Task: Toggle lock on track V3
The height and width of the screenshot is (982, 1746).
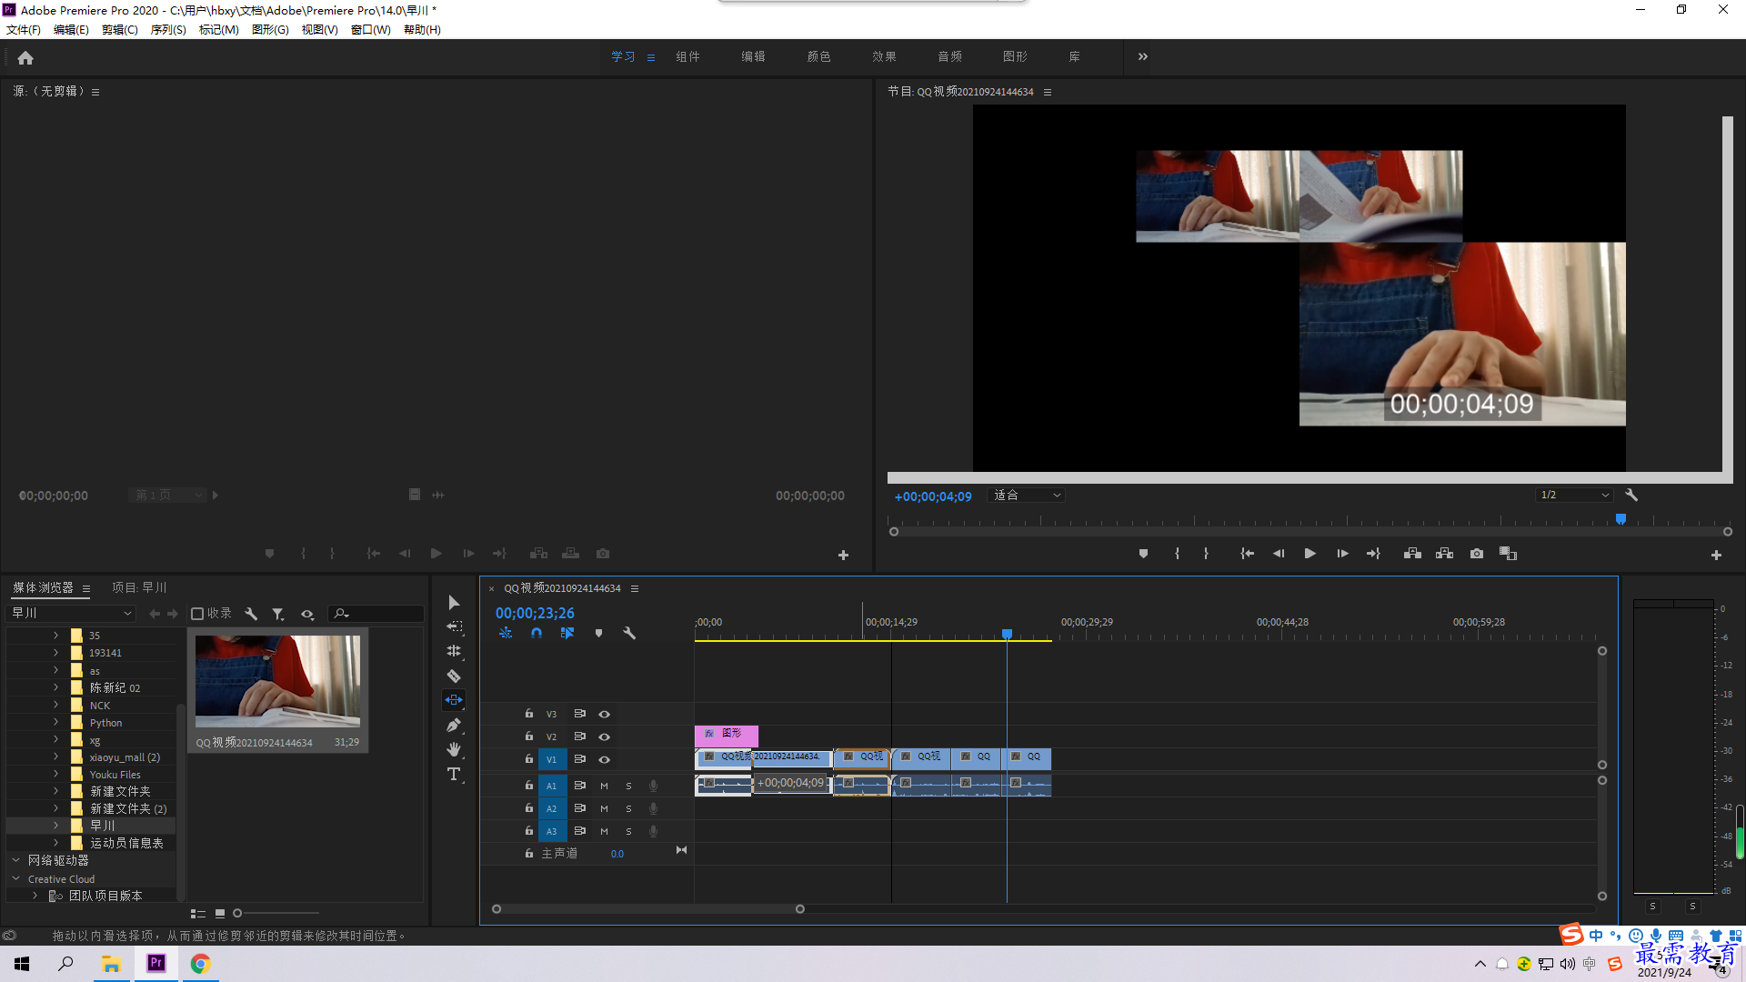Action: tap(528, 714)
